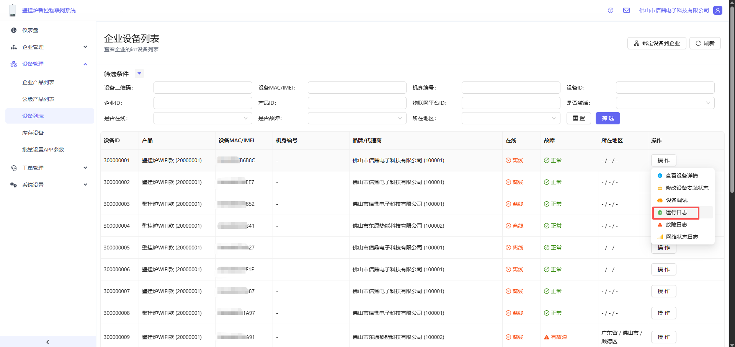Select 故障日志 from the action menu
Viewport: 735px width, 347px height.
676,225
